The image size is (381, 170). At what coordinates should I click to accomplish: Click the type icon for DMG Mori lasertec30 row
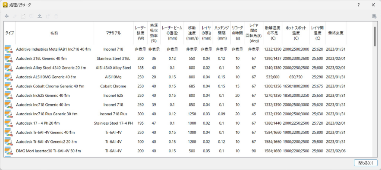click(x=9, y=151)
